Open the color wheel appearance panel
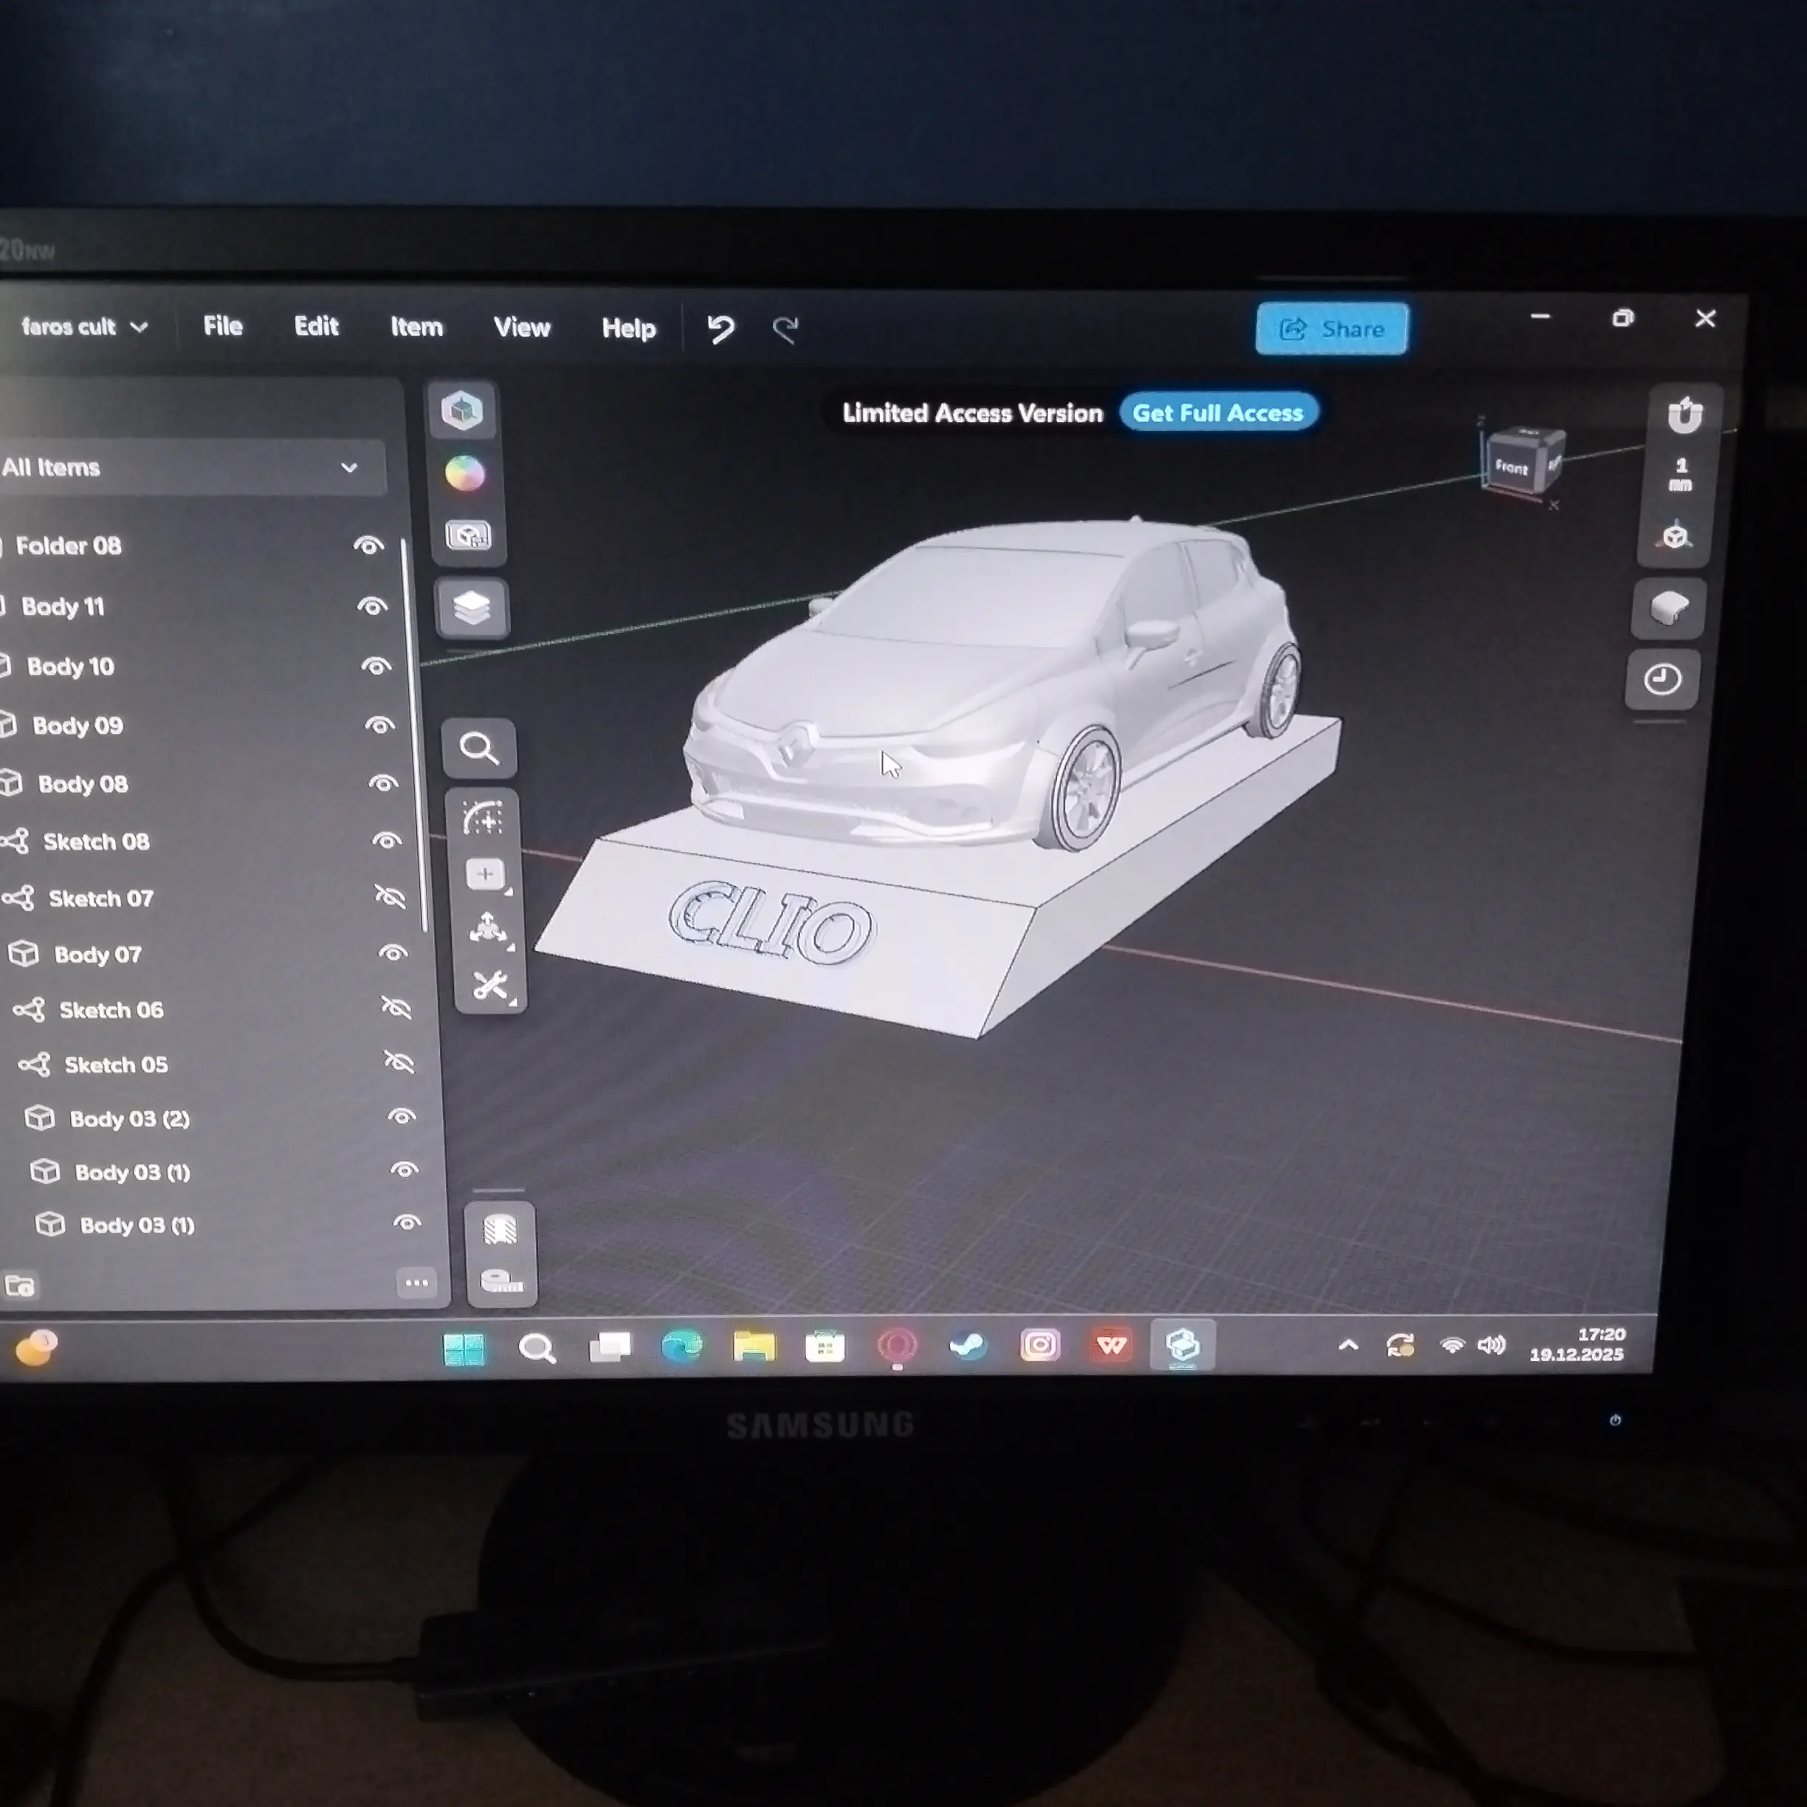This screenshot has height=1807, width=1807. tap(465, 473)
